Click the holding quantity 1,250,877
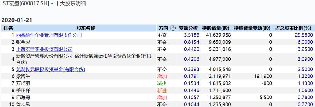Image resolution: width=315 pixels, height=107 pixels. (x=220, y=98)
